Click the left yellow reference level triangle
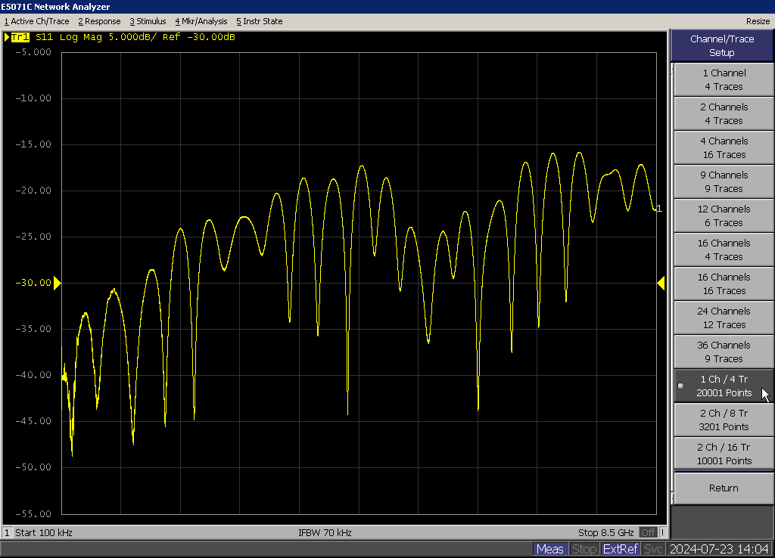 click(x=57, y=283)
